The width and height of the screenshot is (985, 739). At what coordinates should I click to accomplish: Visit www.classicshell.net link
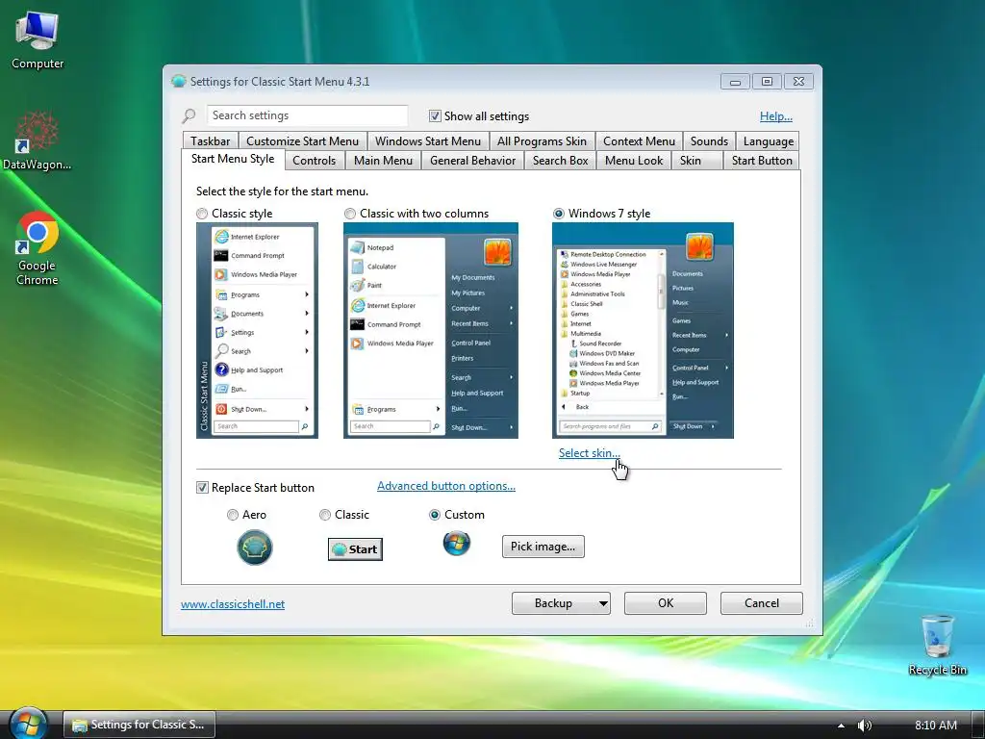(x=233, y=604)
